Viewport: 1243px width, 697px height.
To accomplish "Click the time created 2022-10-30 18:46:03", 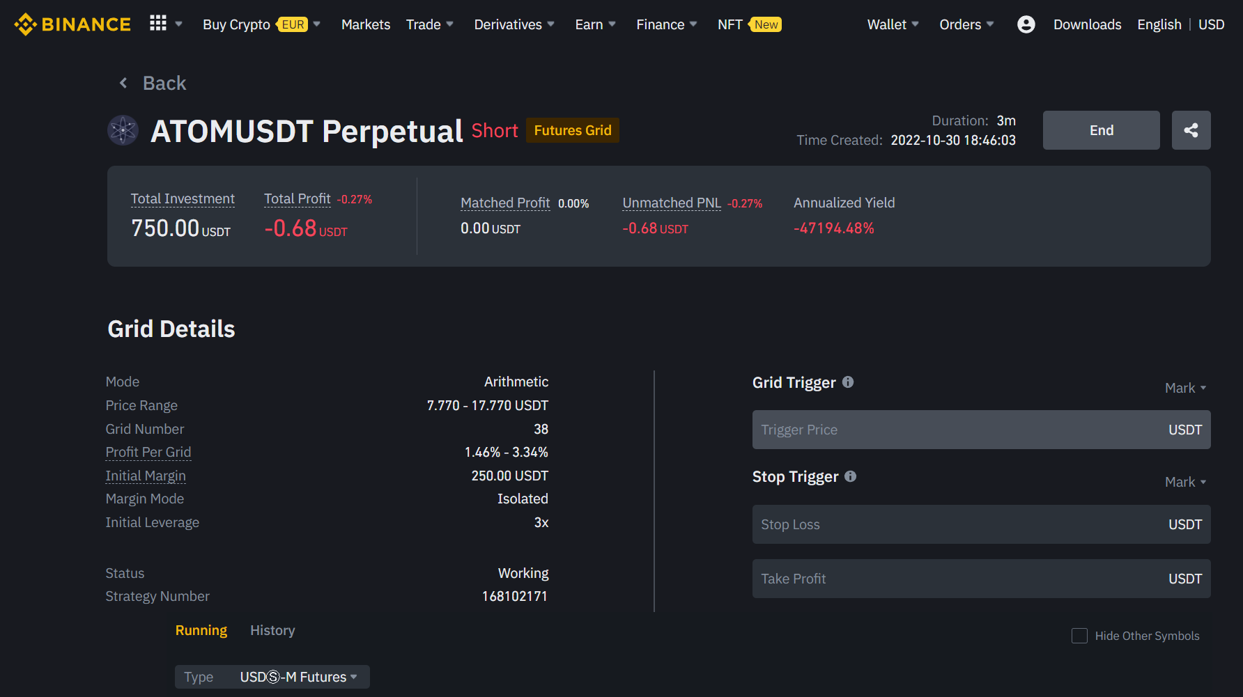I will 953,140.
